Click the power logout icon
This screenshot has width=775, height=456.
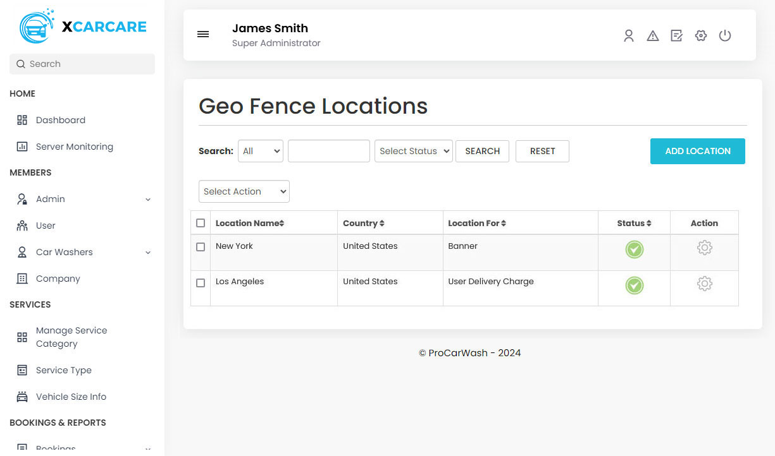coord(725,36)
